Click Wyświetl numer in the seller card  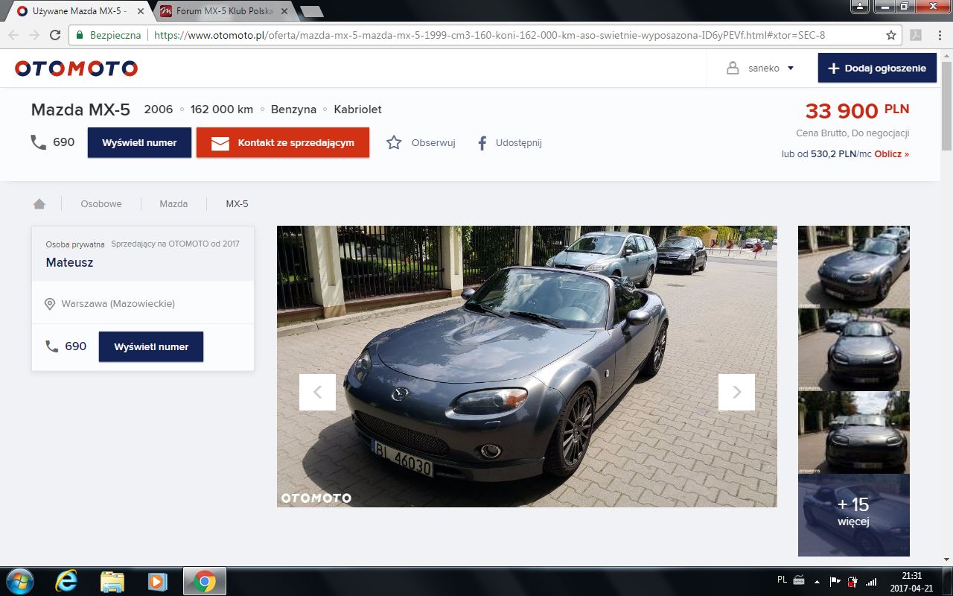tap(151, 346)
